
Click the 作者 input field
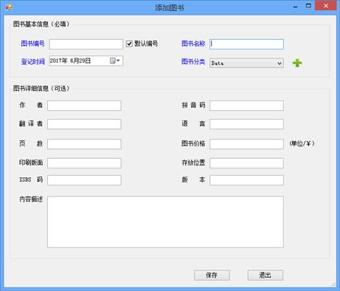tap(84, 106)
